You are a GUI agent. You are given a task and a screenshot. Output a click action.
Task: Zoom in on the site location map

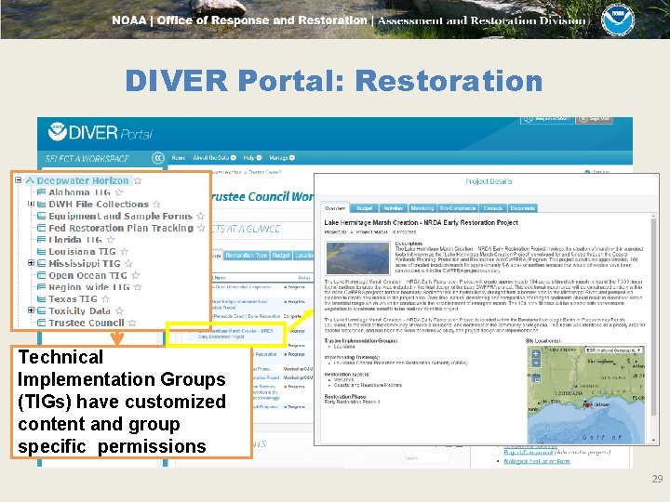pos(536,353)
